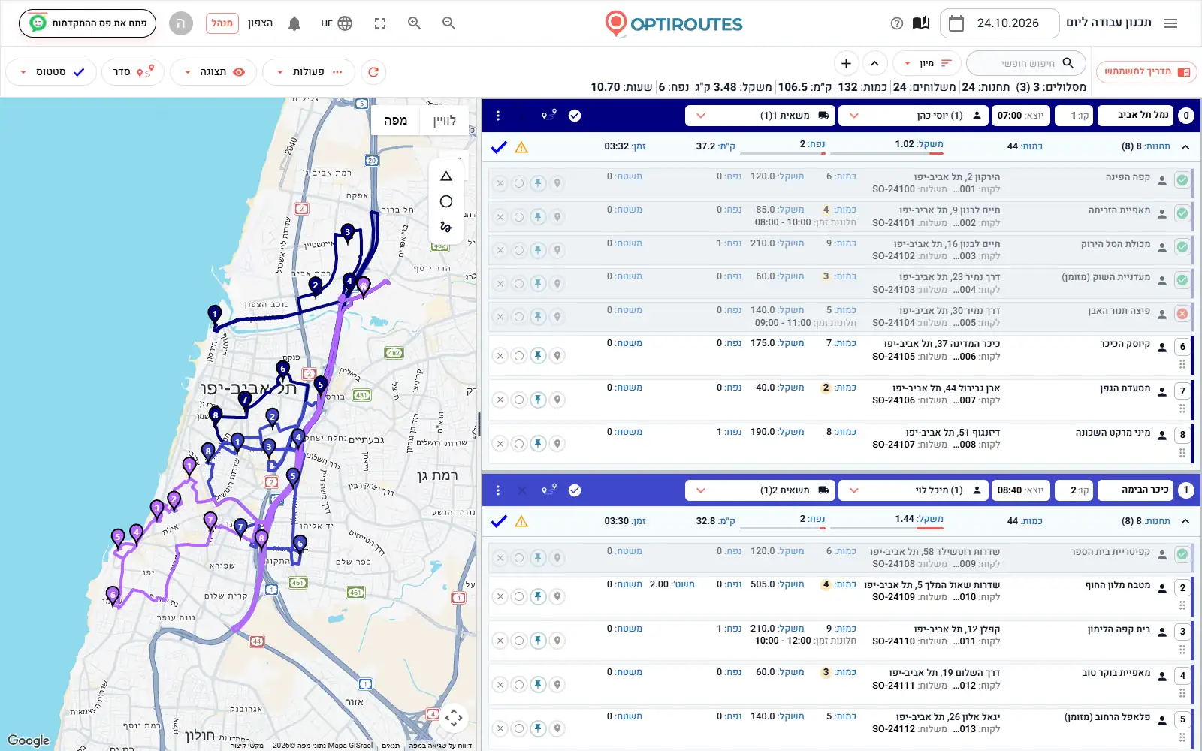Viewport: 1202px width, 751px height.
Task: Collapse route 0 stations list chevron
Action: coord(1185,146)
